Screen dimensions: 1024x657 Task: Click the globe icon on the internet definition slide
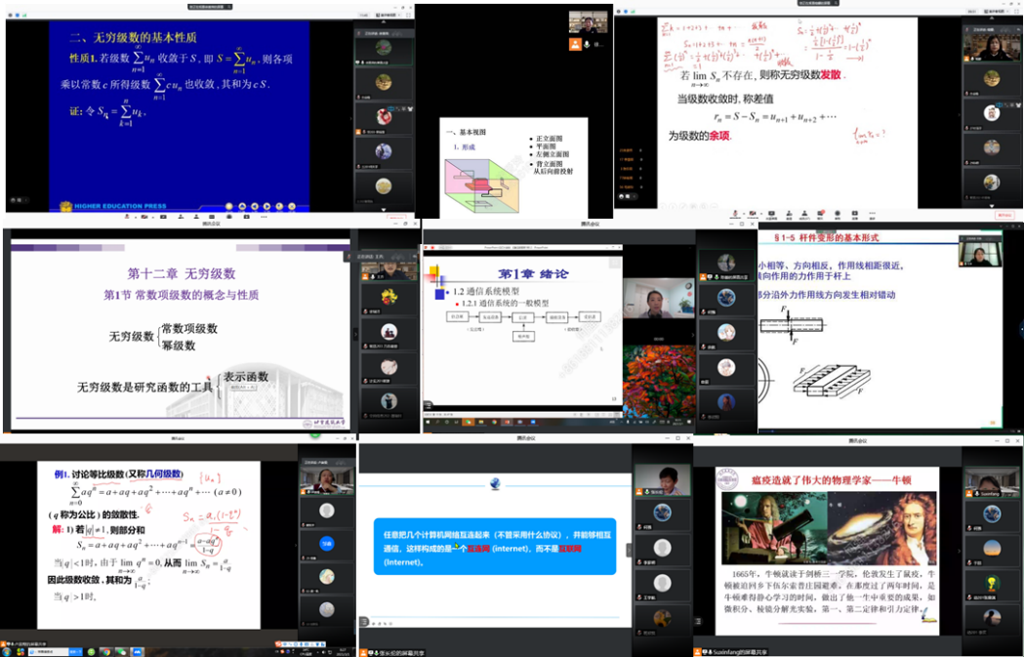496,483
